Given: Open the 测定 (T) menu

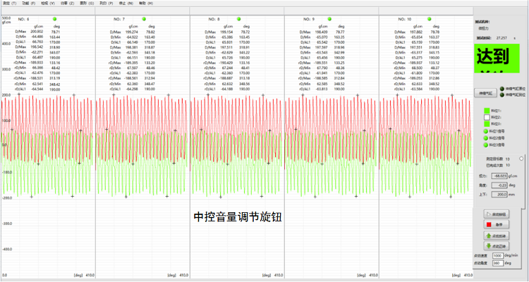Looking at the screenshot, I should [9, 3].
